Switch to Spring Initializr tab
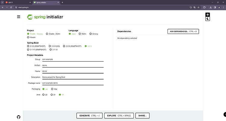The image size is (226, 121). click(x=46, y=2)
